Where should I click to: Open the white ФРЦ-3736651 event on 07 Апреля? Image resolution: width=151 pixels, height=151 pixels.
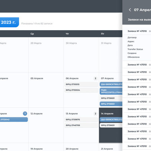[x=111, y=98]
